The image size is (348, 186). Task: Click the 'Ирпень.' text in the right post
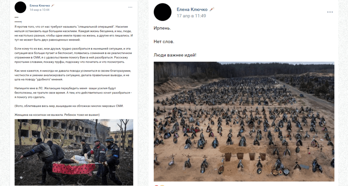pos(162,28)
